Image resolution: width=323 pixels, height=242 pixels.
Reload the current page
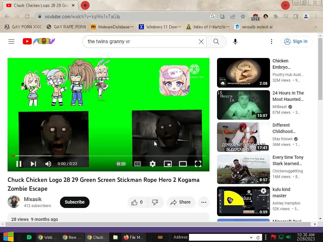[x=27, y=16]
